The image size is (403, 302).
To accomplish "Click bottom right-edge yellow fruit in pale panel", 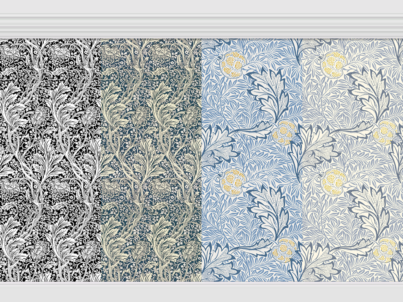I will [x=385, y=250].
